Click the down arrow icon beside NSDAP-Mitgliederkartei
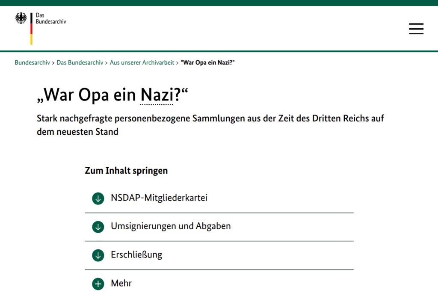This screenshot has width=438, height=299. [x=98, y=198]
